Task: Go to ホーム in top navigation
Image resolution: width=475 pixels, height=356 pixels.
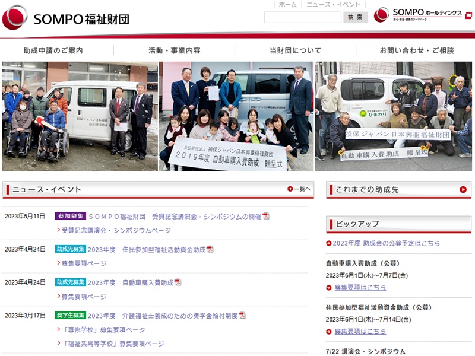Action: [287, 5]
